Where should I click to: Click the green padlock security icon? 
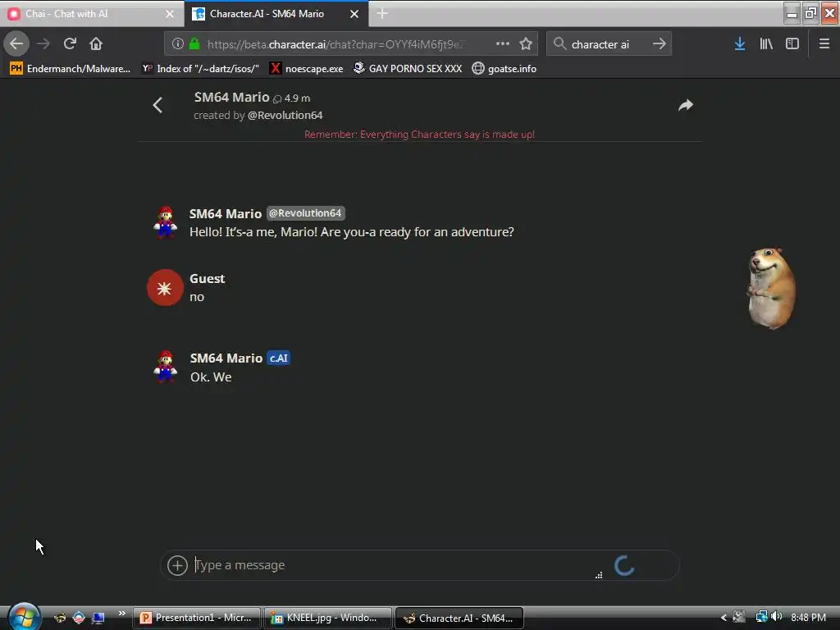(194, 44)
